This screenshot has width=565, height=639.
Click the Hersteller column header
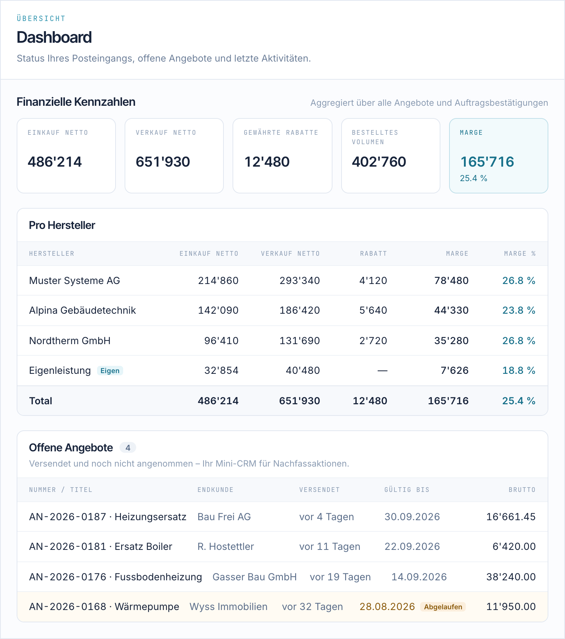[52, 254]
